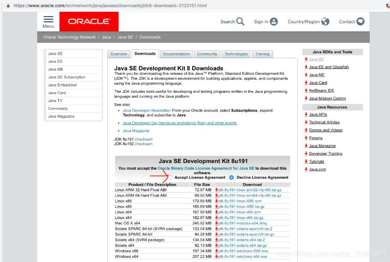
Task: Click the lock icon in address bar
Action: tap(8, 5)
